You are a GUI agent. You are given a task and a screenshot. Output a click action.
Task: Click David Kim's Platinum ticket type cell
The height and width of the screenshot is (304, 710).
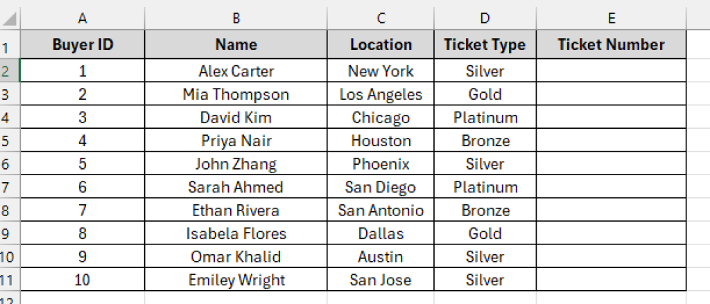(x=485, y=117)
